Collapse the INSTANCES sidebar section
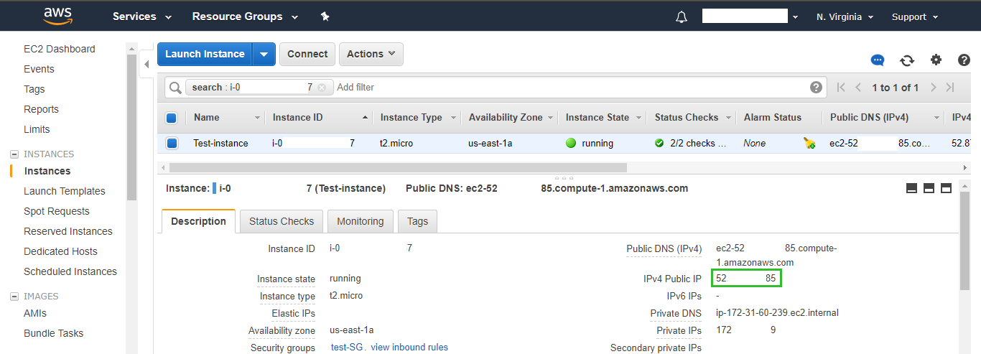 (x=14, y=154)
